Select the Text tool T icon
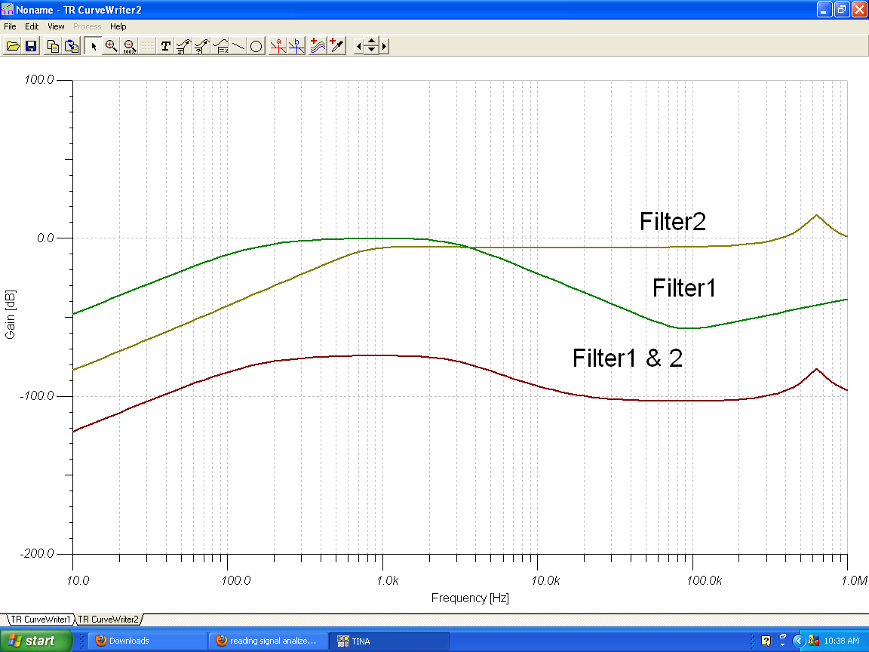Image resolution: width=869 pixels, height=652 pixels. 165,46
